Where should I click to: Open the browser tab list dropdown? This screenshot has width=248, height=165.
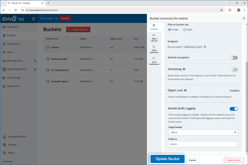(x=3, y=3)
